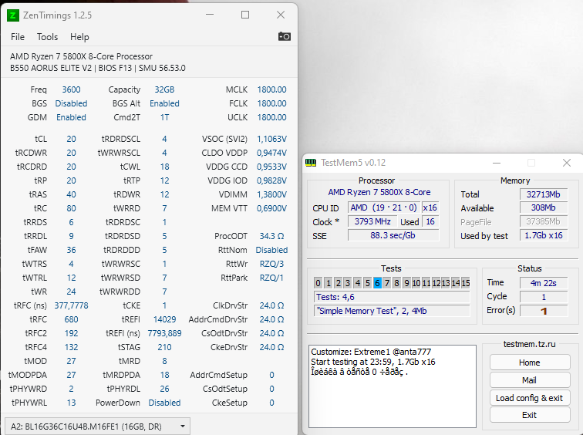This screenshot has height=435, width=583.
Task: Click the Tests: 4,6 status line
Action: pos(392,297)
